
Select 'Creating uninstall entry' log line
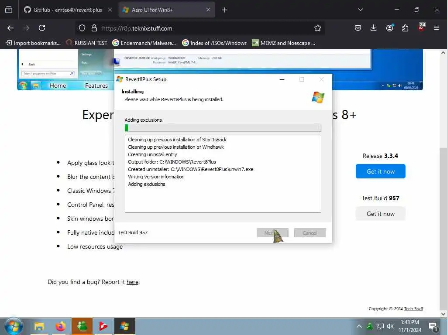(x=152, y=154)
